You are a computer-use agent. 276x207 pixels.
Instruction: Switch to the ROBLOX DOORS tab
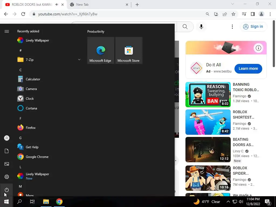tap(32, 5)
